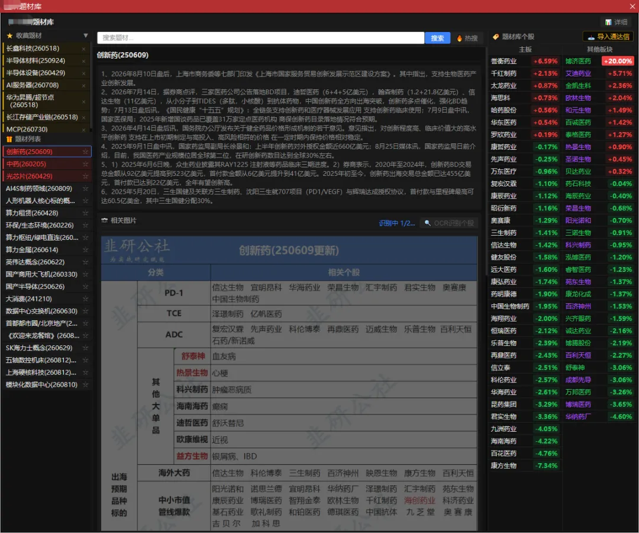Toggle favorite star on 中药(260205)

point(85,164)
